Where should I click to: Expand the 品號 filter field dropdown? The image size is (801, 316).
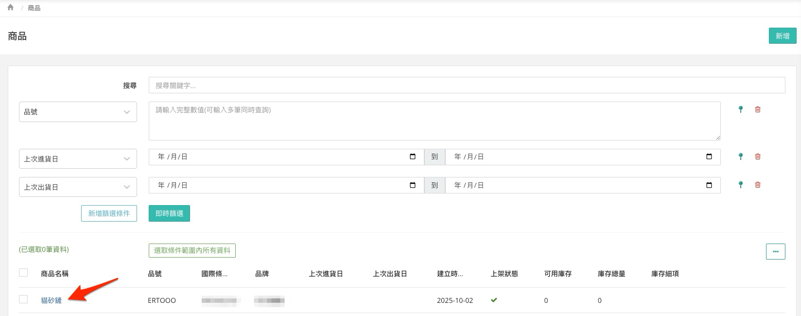tap(78, 112)
